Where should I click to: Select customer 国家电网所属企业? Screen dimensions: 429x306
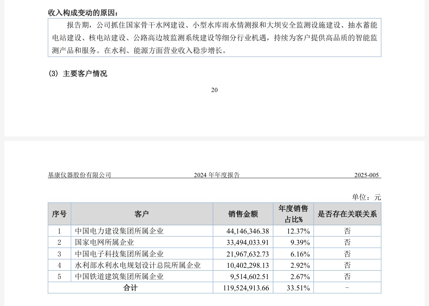[x=104, y=242]
